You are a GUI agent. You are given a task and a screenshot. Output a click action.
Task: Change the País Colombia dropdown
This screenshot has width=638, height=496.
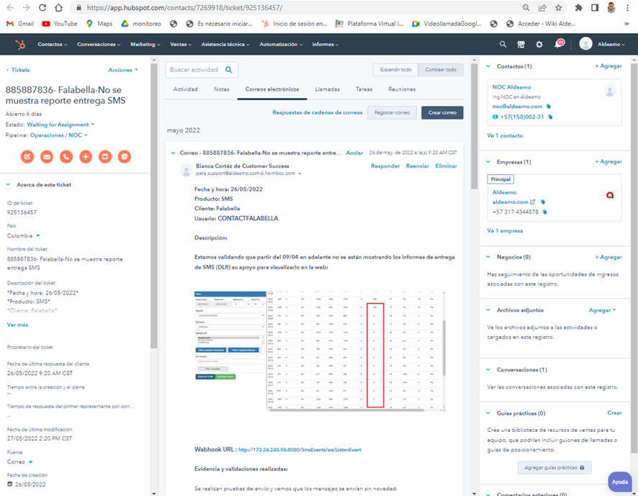[x=23, y=235]
